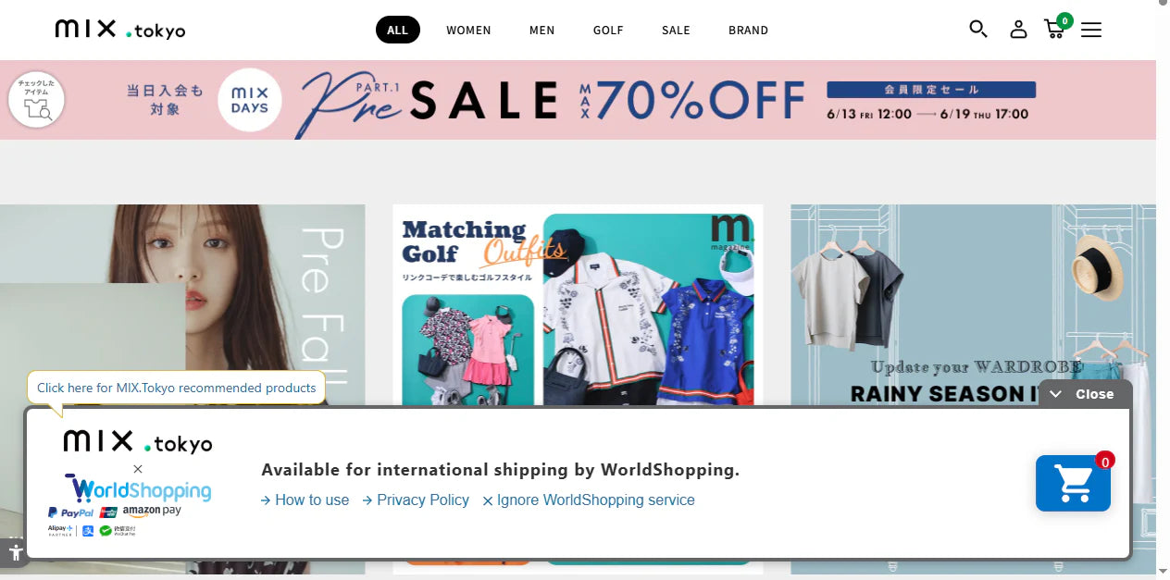Click the MIX.Tokyo recommended products tooltip

(177, 388)
